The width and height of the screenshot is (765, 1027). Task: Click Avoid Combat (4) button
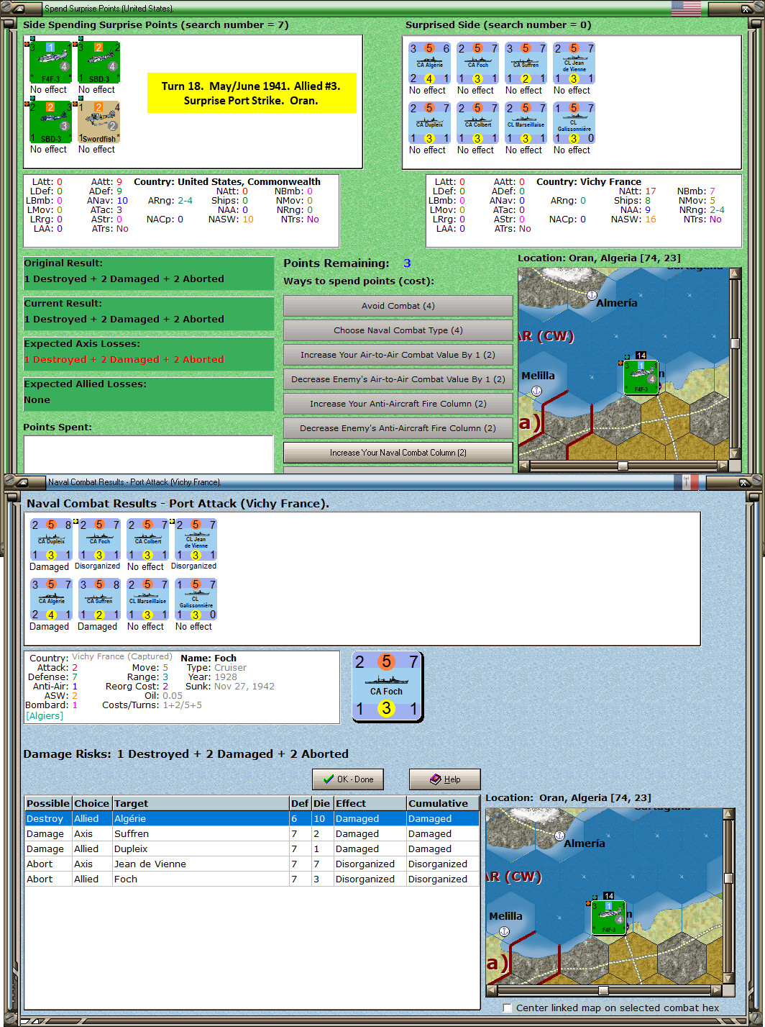click(398, 306)
